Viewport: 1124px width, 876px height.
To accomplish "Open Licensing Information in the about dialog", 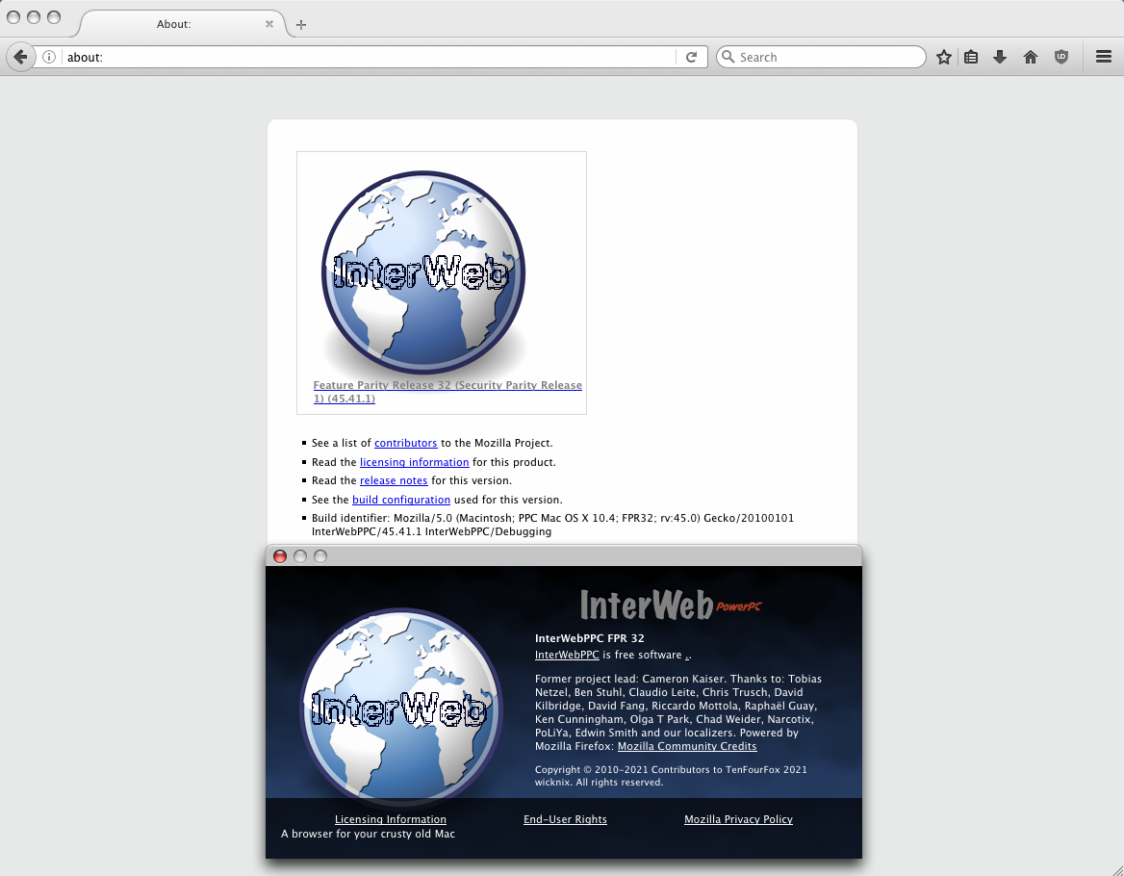I will [391, 819].
